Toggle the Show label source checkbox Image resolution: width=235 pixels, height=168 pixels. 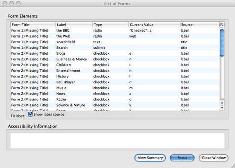(30, 114)
